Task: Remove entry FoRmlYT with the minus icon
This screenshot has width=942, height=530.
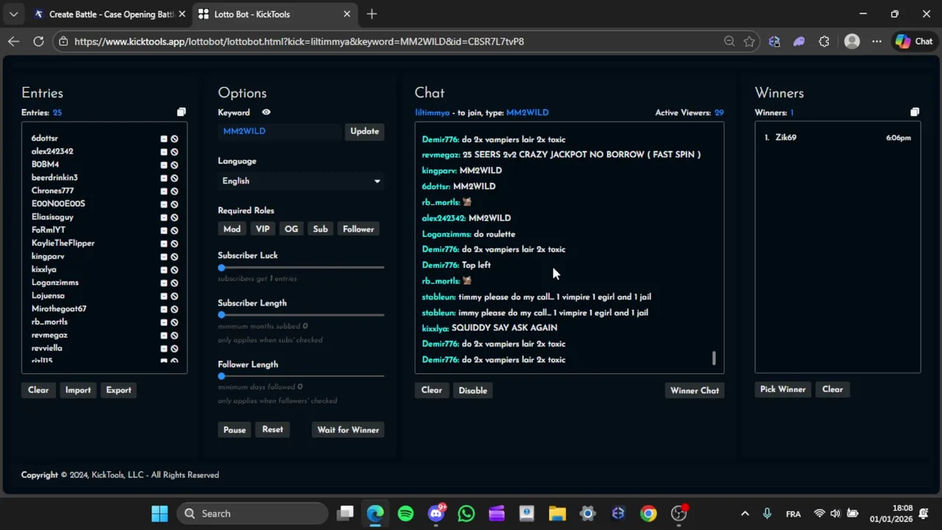Action: pos(164,230)
